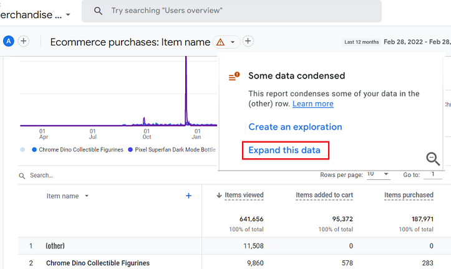Screen dimensions: 451x269
Task: Add a secondary dimension with the blue plus
Action: coord(188,196)
